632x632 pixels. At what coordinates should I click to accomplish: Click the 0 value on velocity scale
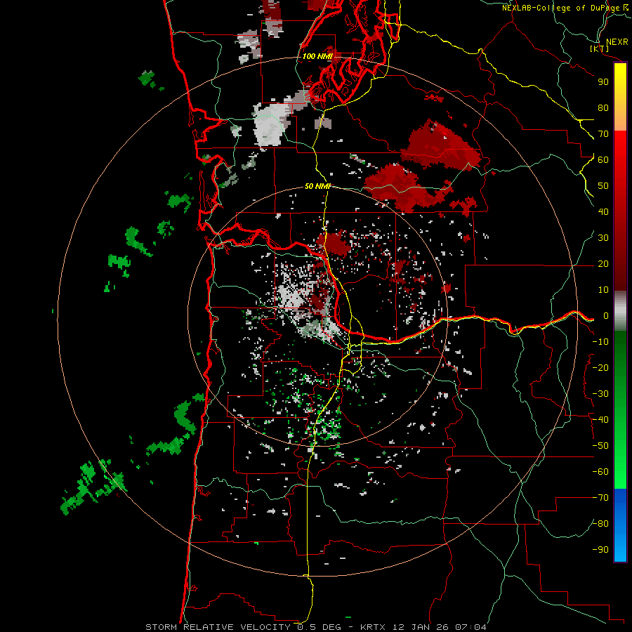tap(606, 316)
